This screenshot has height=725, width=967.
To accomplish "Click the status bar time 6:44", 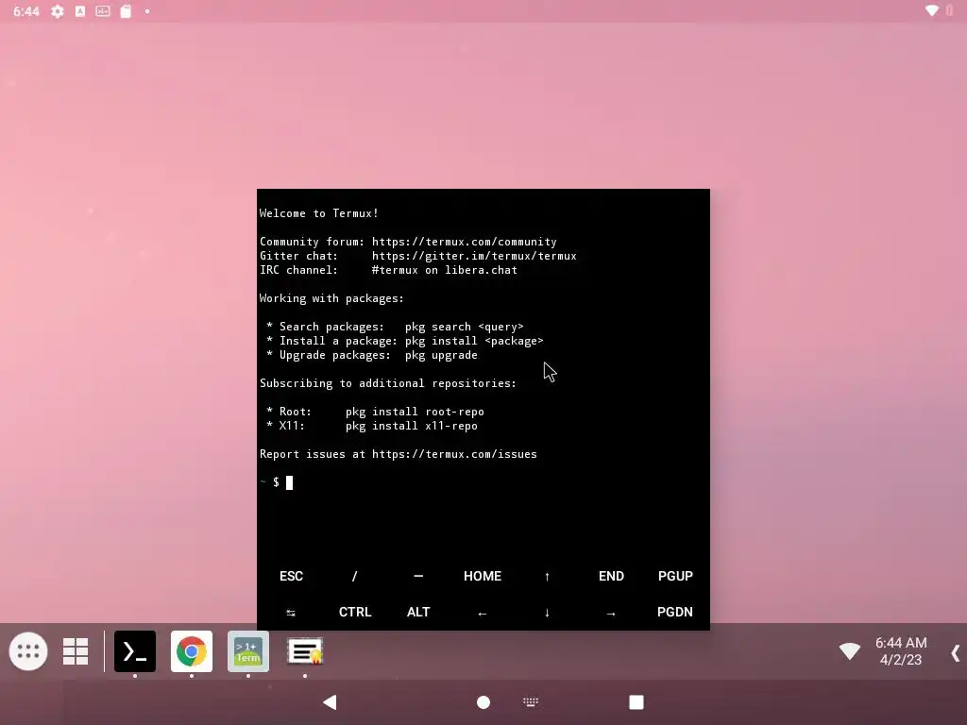I will (25, 11).
